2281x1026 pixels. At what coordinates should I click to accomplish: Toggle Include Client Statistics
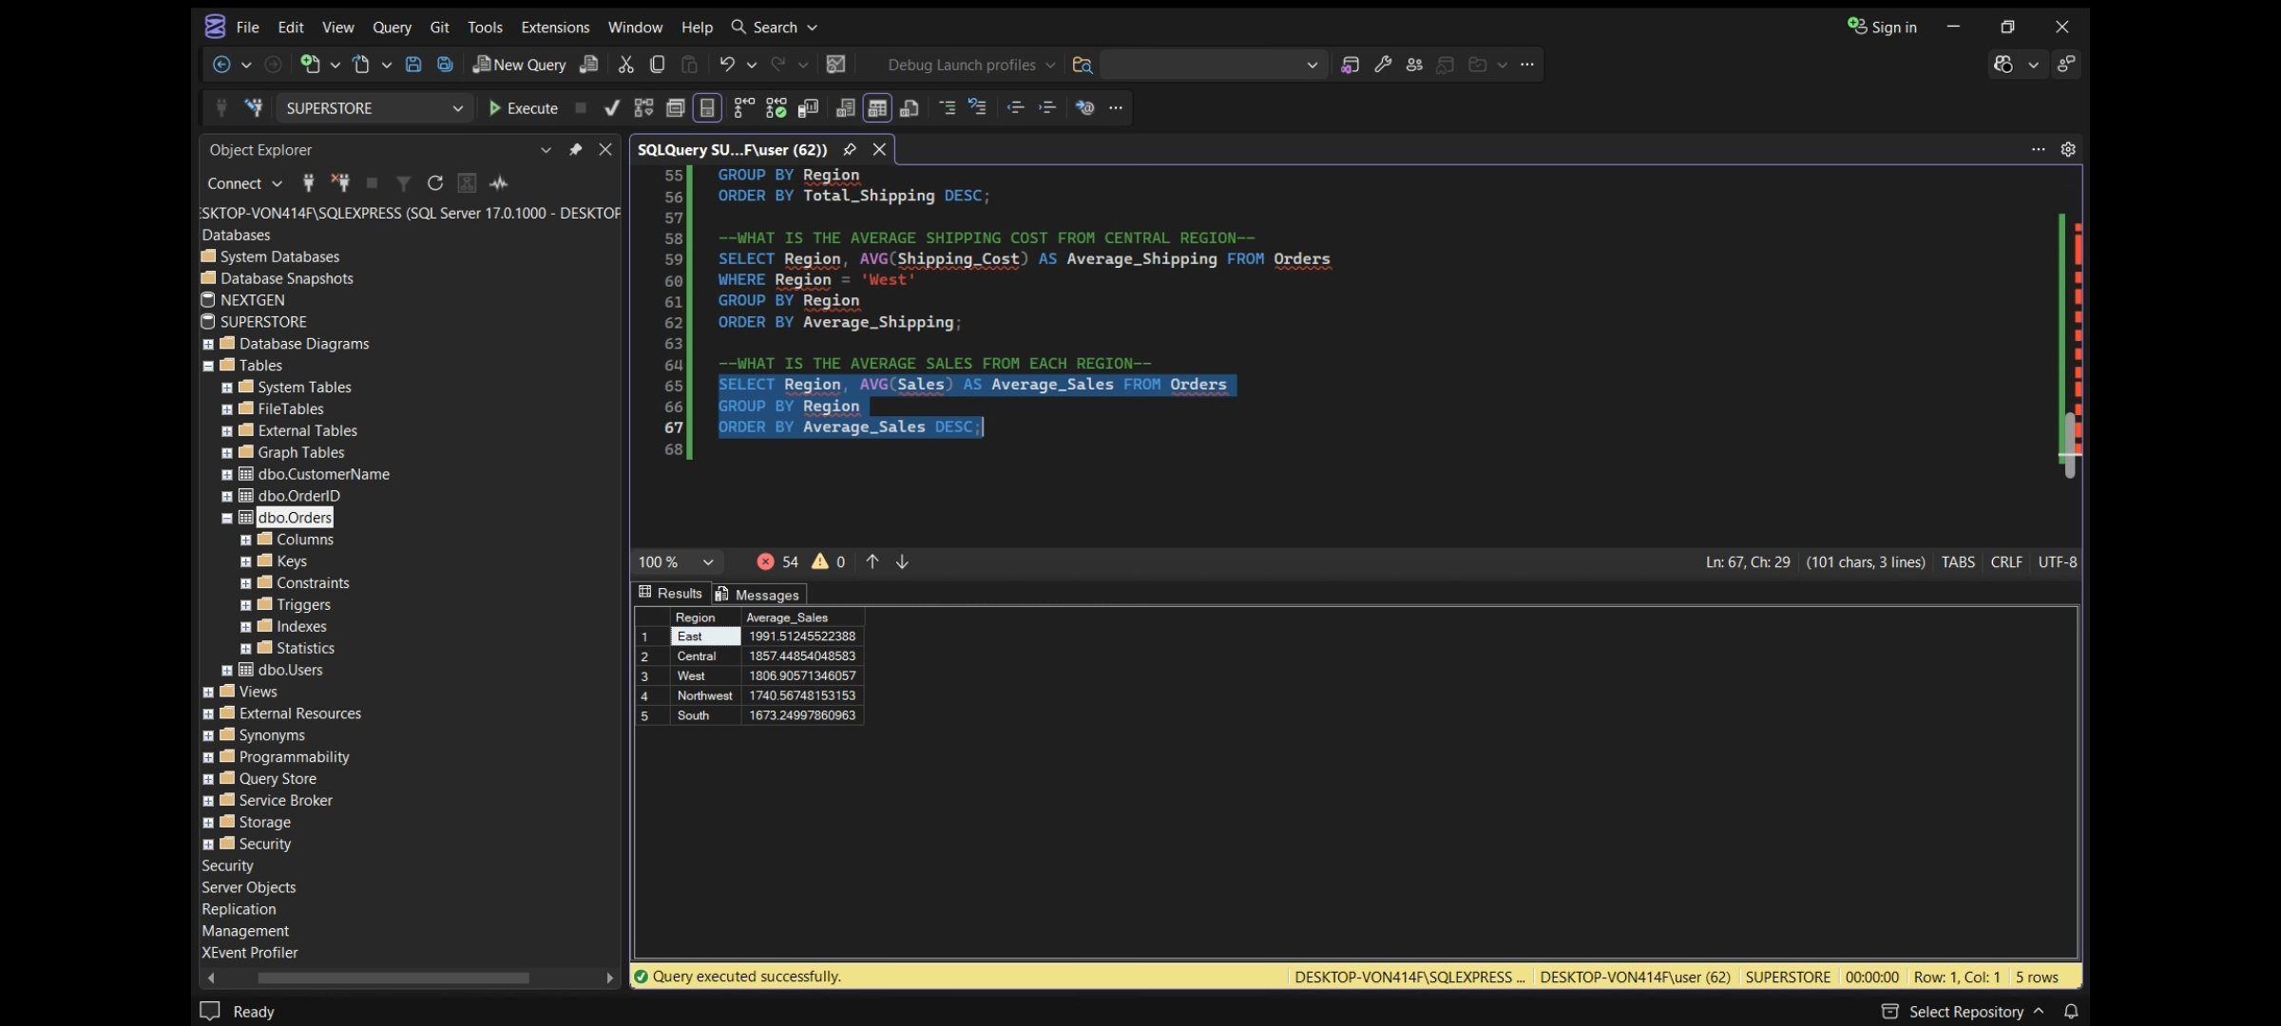click(808, 108)
